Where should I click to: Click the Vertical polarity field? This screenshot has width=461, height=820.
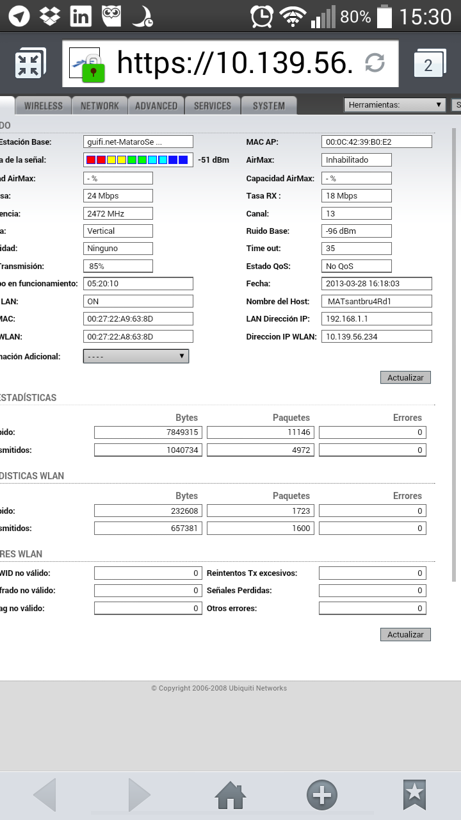coord(118,231)
